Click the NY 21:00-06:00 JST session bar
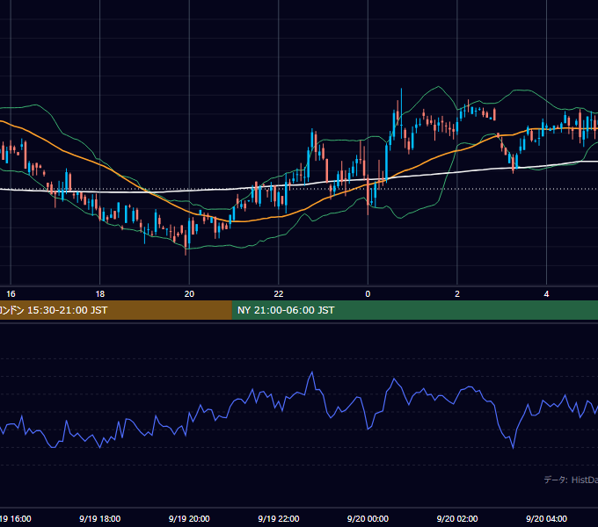The width and height of the screenshot is (598, 527). 415,310
